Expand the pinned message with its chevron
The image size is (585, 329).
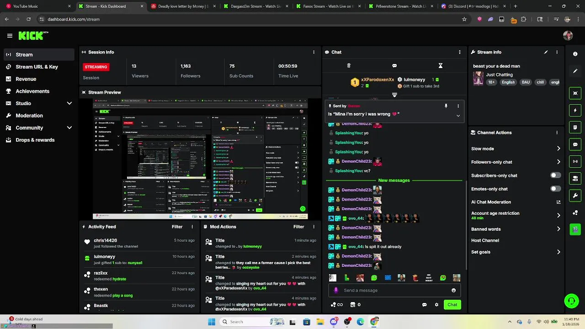[458, 116]
